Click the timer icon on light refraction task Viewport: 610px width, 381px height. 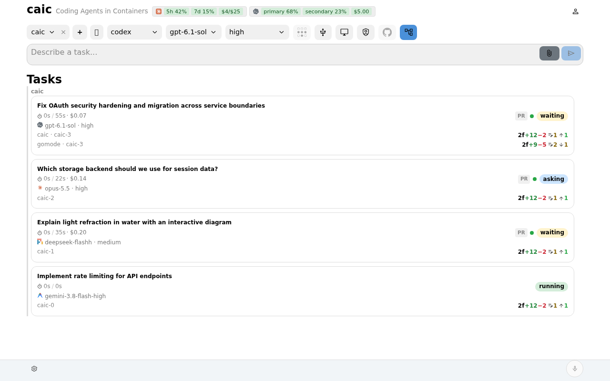[x=40, y=233]
